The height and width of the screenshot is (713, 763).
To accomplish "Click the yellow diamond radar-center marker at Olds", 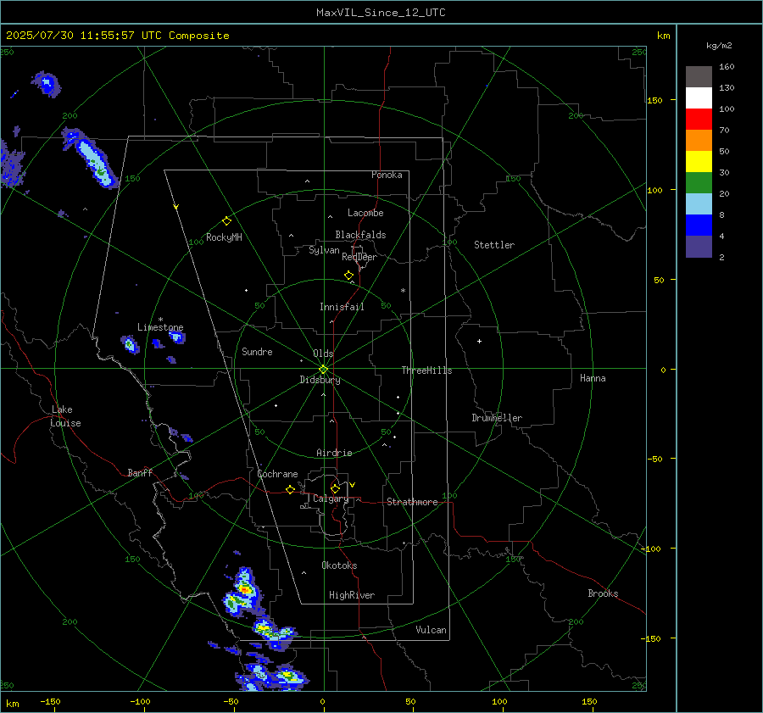I will (323, 370).
